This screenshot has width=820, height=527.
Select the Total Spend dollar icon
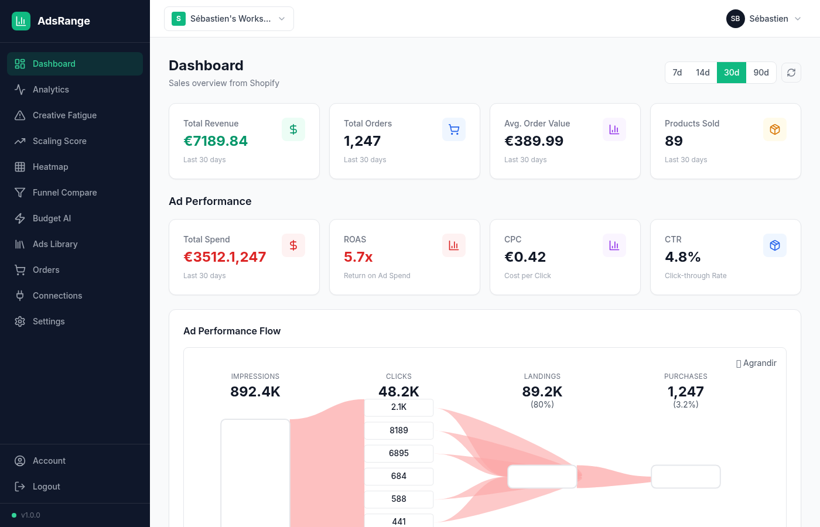point(293,245)
